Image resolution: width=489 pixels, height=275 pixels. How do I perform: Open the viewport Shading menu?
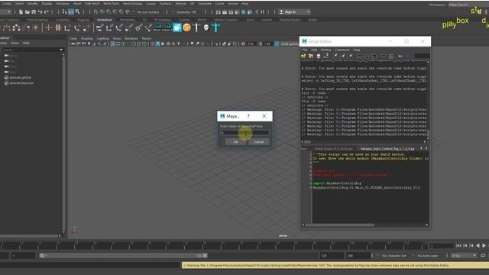[86, 39]
